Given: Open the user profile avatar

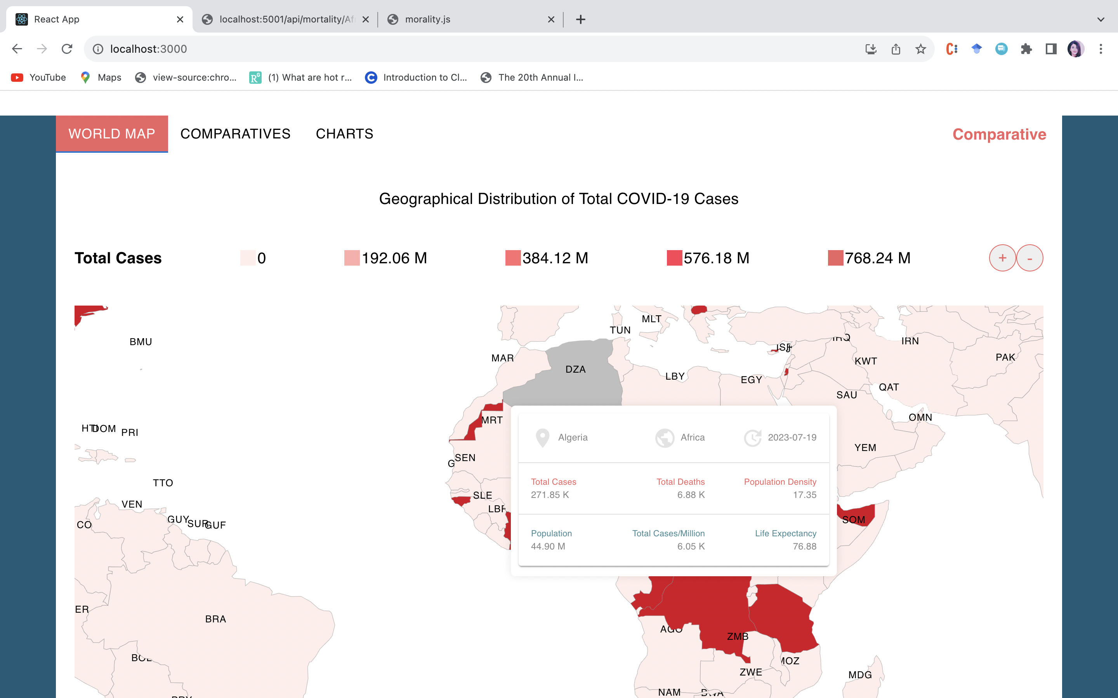Looking at the screenshot, I should tap(1076, 49).
